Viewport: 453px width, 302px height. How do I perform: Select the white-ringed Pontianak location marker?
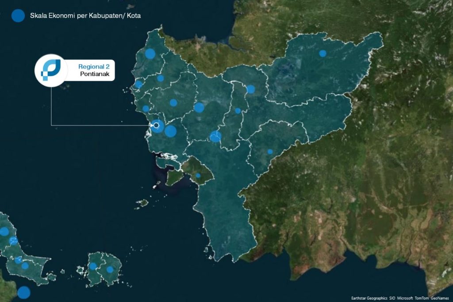(156, 126)
